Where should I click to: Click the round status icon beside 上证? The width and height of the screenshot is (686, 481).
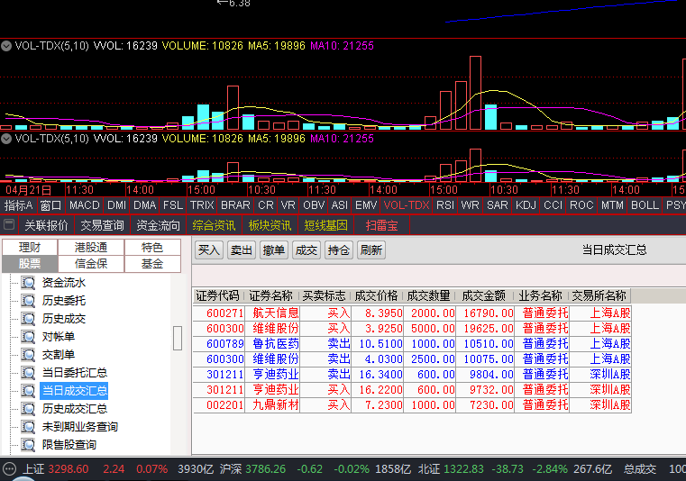tap(9, 469)
